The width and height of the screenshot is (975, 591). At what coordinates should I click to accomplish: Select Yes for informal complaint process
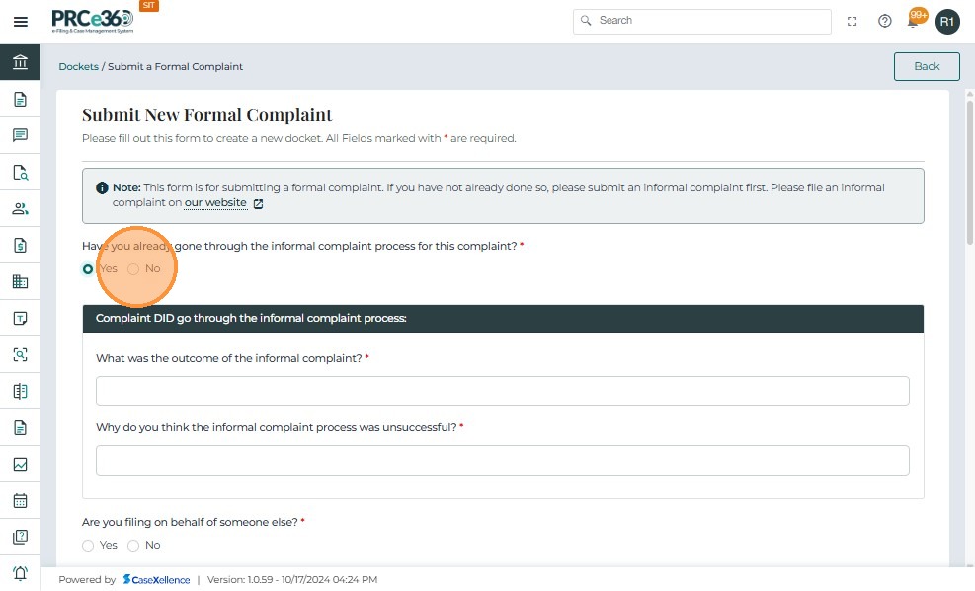pos(89,268)
